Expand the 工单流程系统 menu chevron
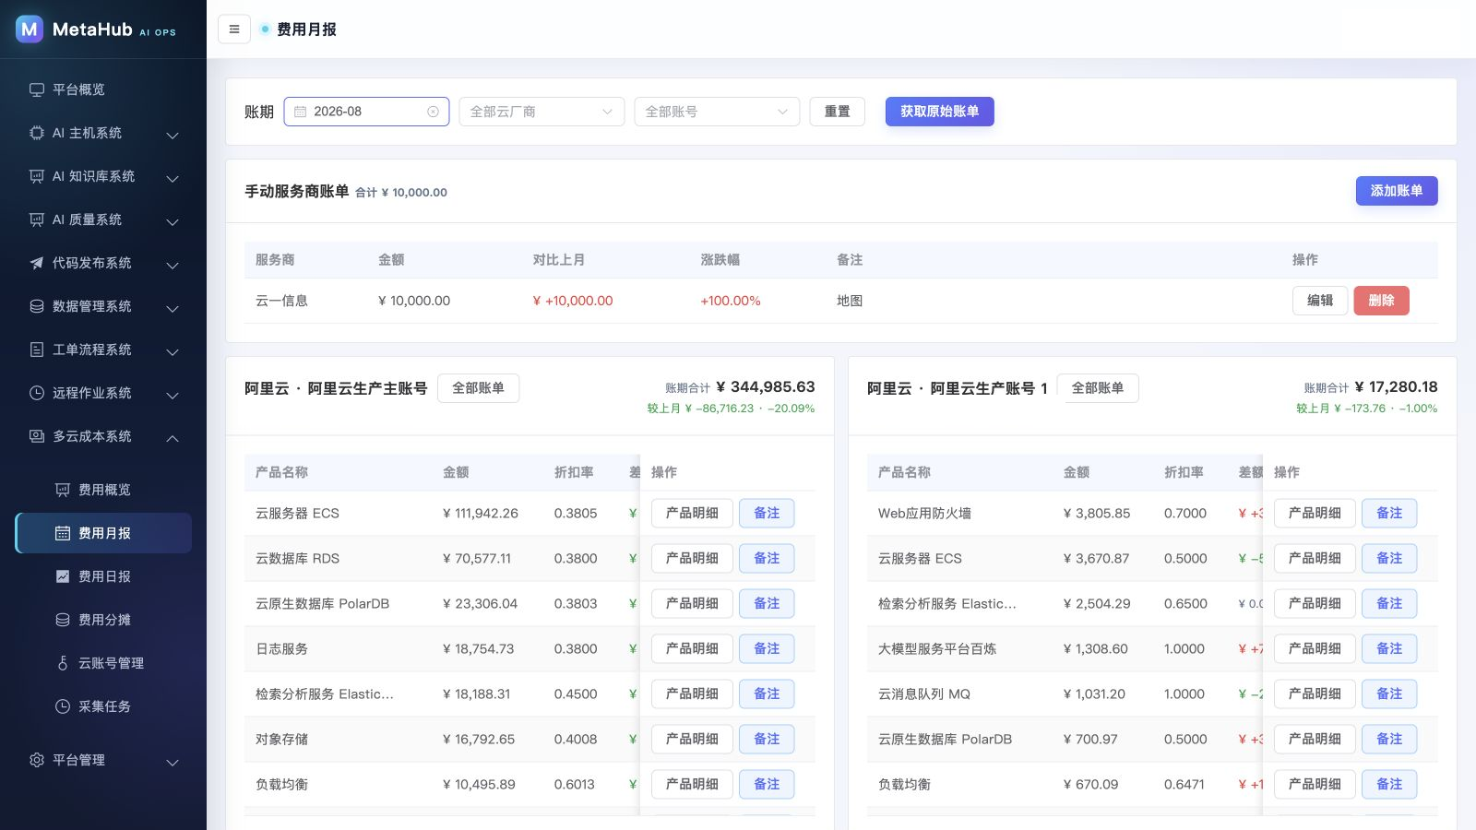The image size is (1476, 830). 173,351
